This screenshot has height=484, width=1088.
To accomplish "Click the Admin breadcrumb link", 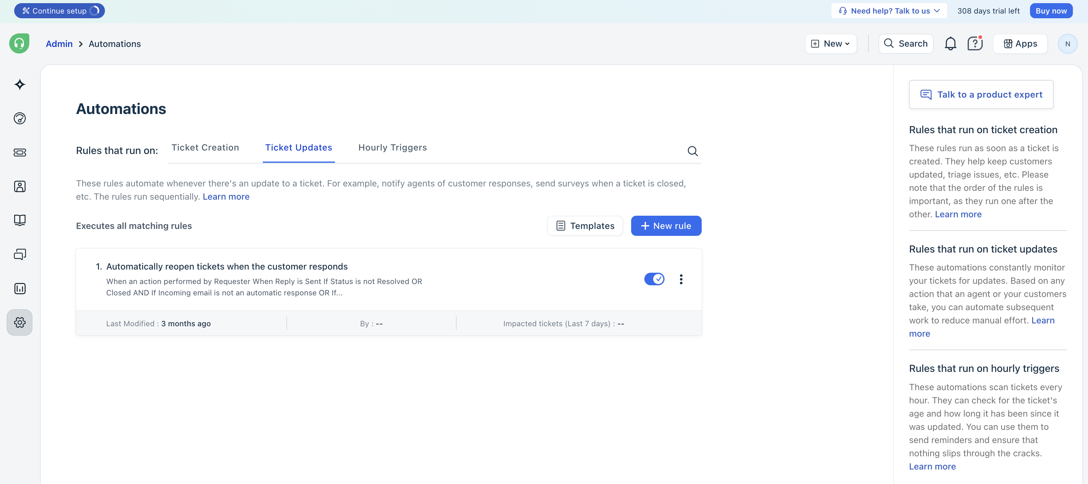I will coord(59,44).
